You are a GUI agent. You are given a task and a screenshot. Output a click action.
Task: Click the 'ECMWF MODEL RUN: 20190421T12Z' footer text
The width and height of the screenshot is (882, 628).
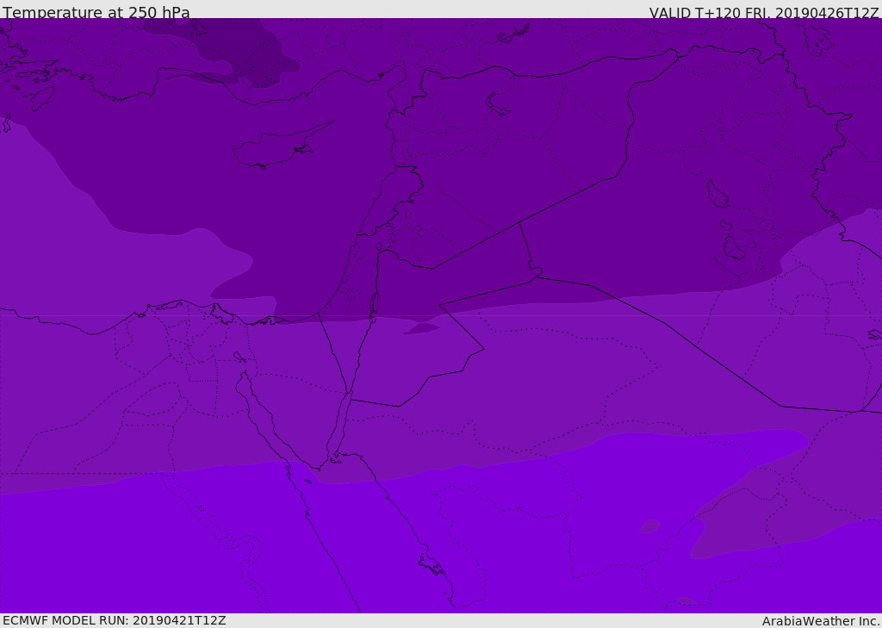(x=115, y=620)
